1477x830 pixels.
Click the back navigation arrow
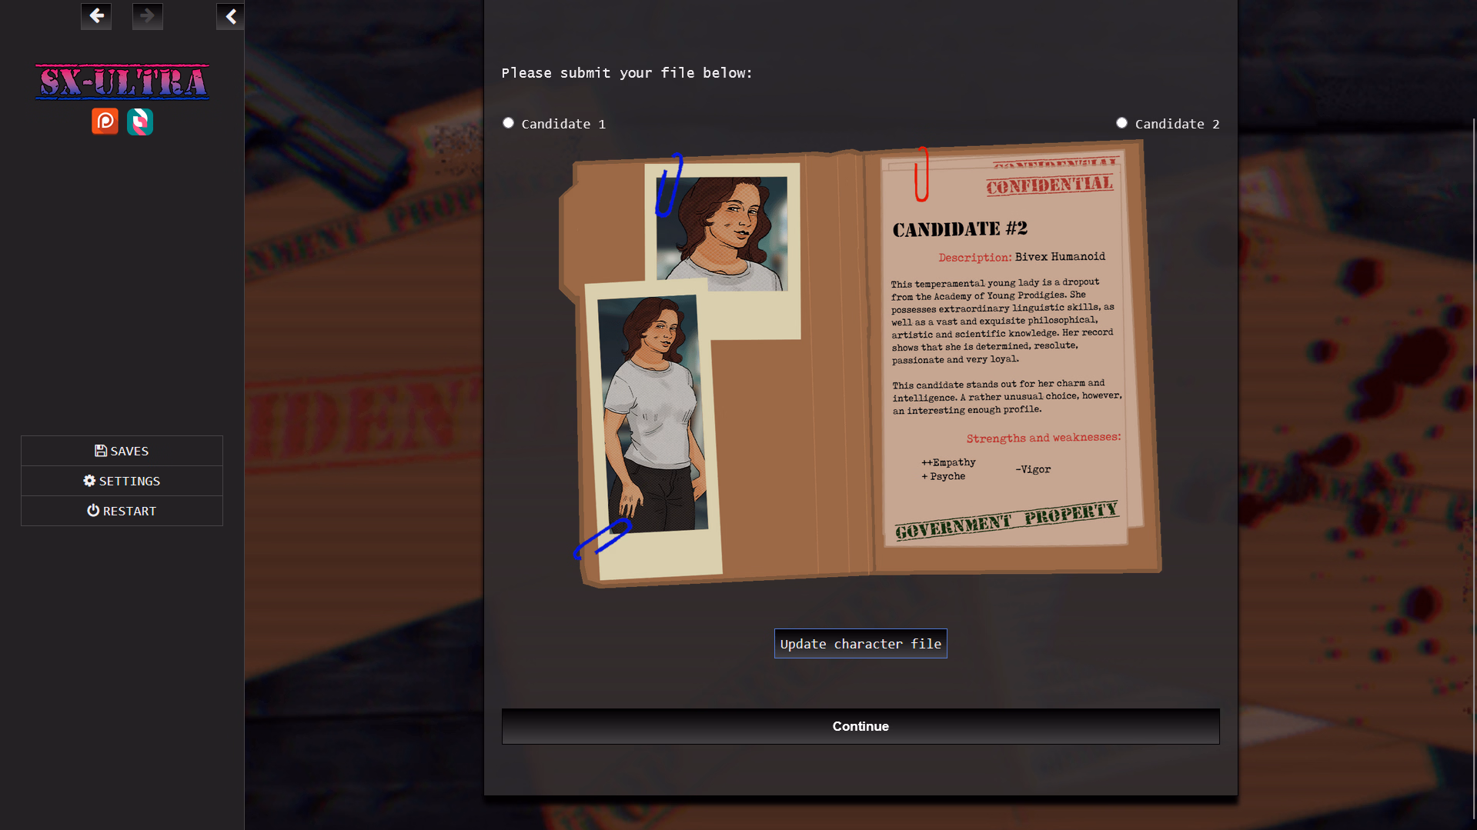click(95, 15)
